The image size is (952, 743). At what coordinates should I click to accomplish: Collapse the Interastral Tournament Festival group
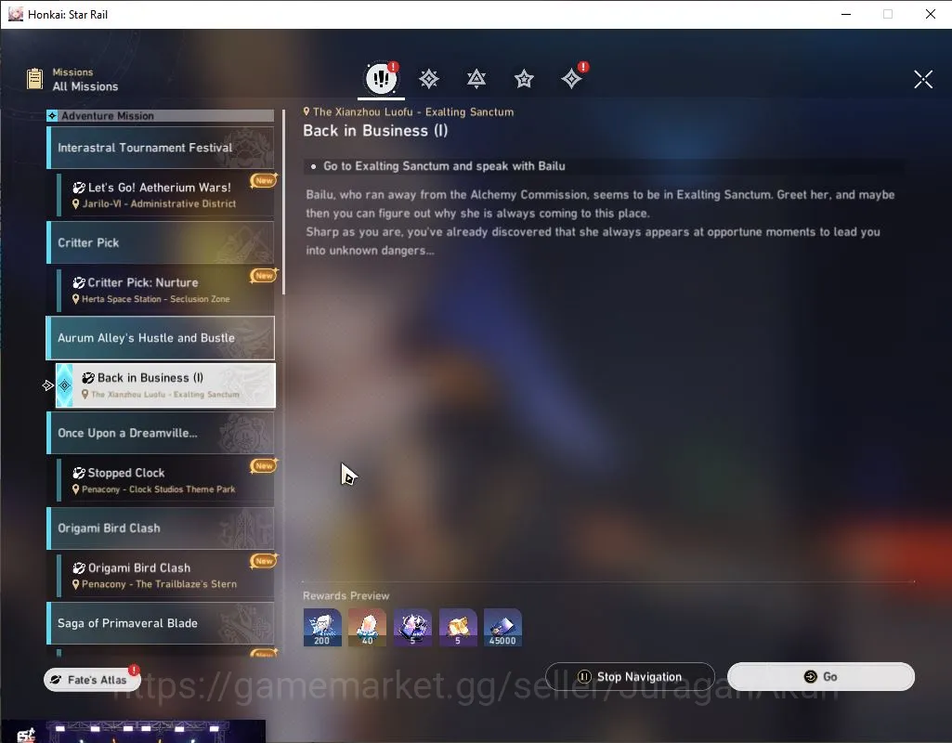161,148
